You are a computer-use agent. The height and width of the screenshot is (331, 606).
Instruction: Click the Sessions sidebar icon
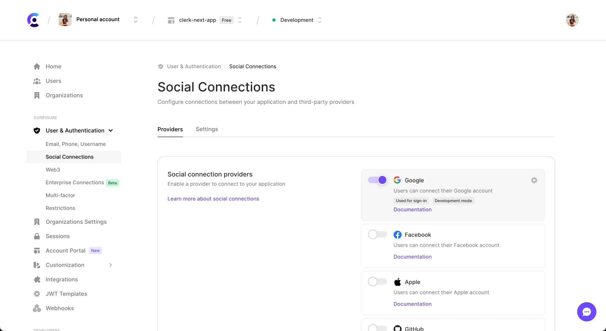coord(37,236)
